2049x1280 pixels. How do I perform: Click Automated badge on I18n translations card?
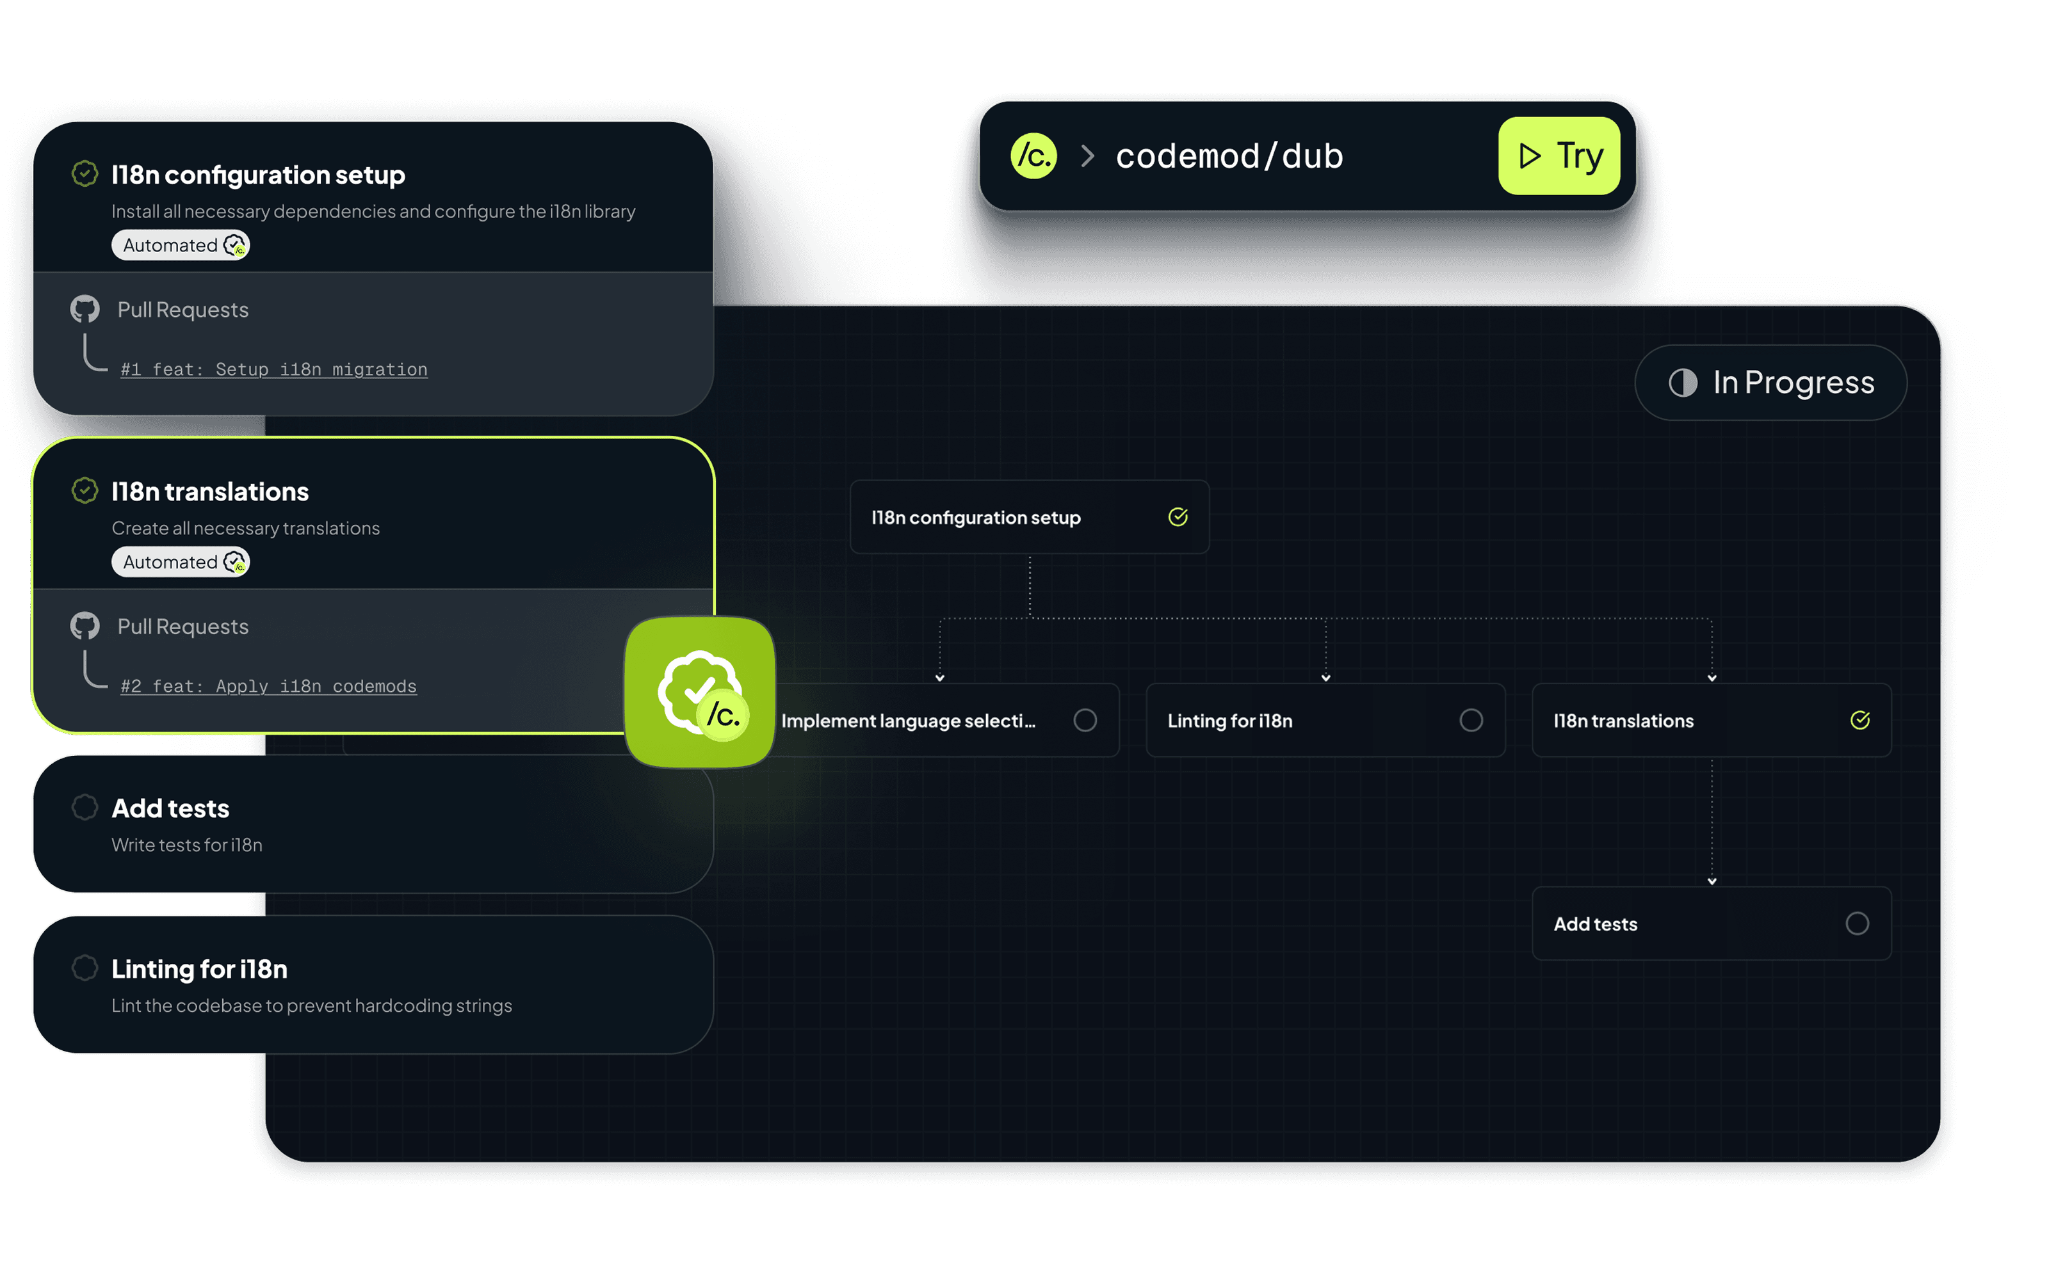click(x=181, y=561)
